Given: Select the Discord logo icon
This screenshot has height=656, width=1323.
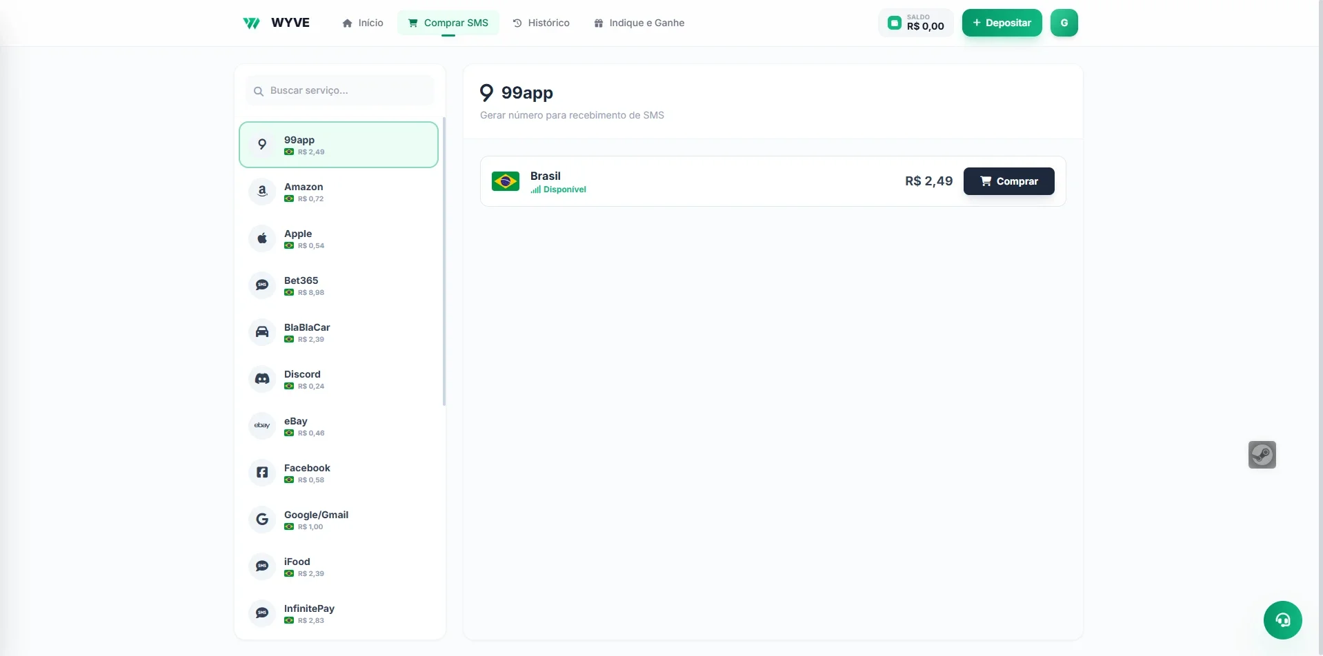Looking at the screenshot, I should (x=262, y=379).
